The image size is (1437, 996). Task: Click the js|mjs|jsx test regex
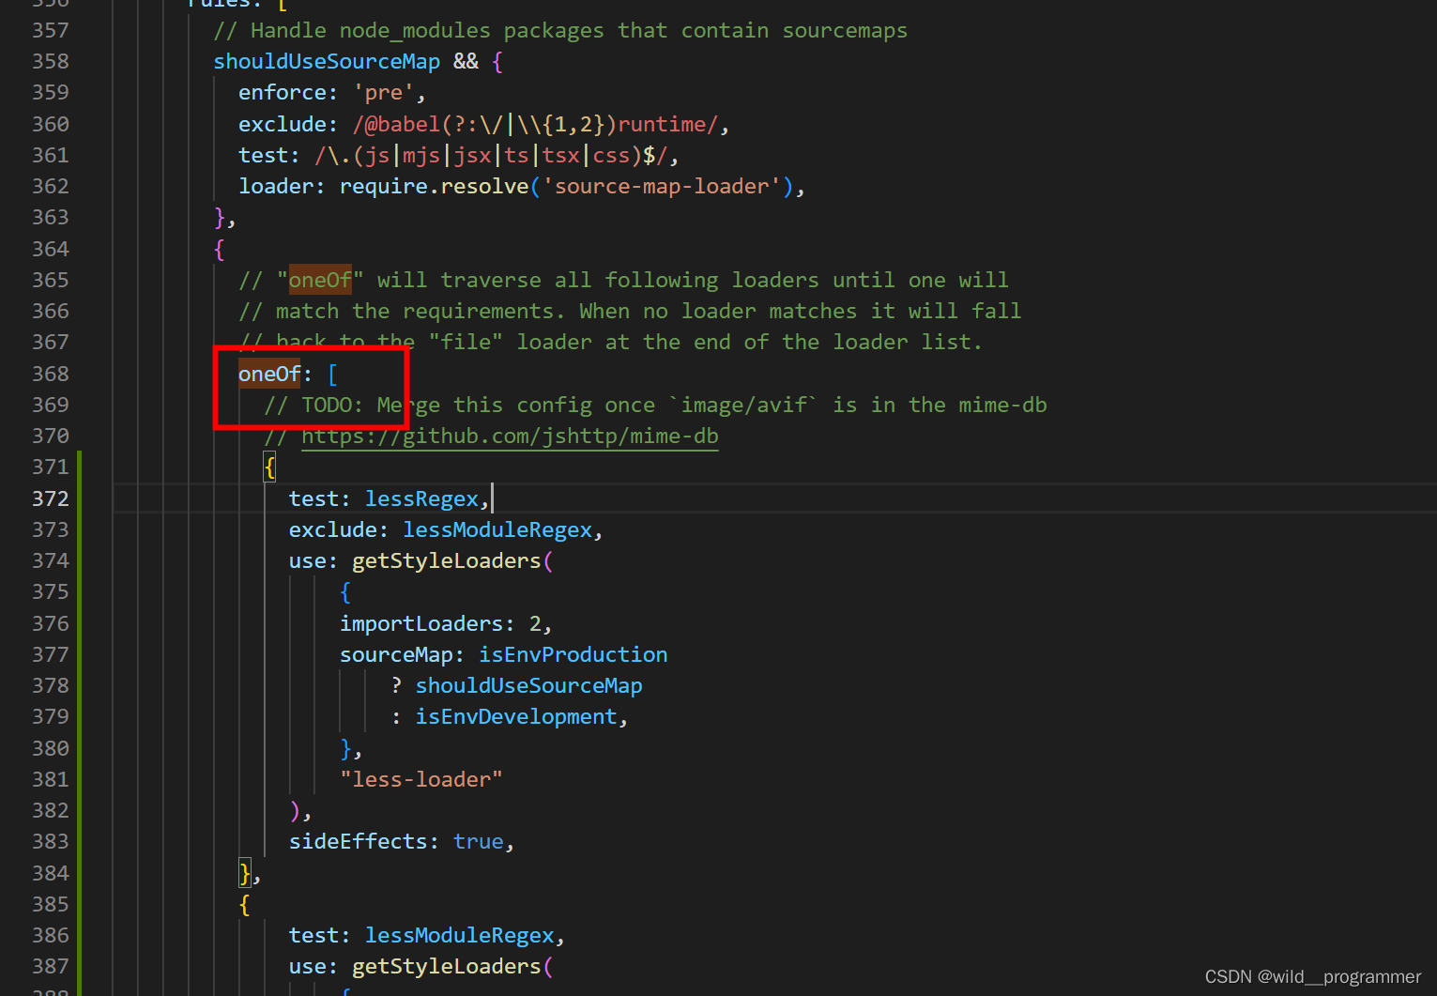pos(491,155)
